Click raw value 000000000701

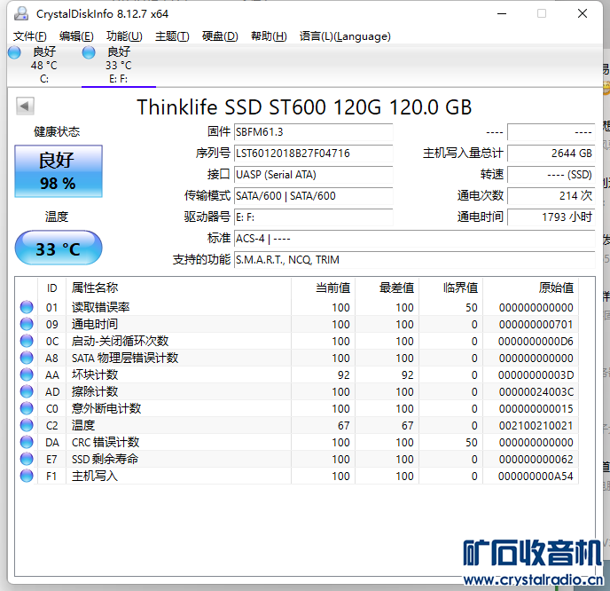(536, 324)
